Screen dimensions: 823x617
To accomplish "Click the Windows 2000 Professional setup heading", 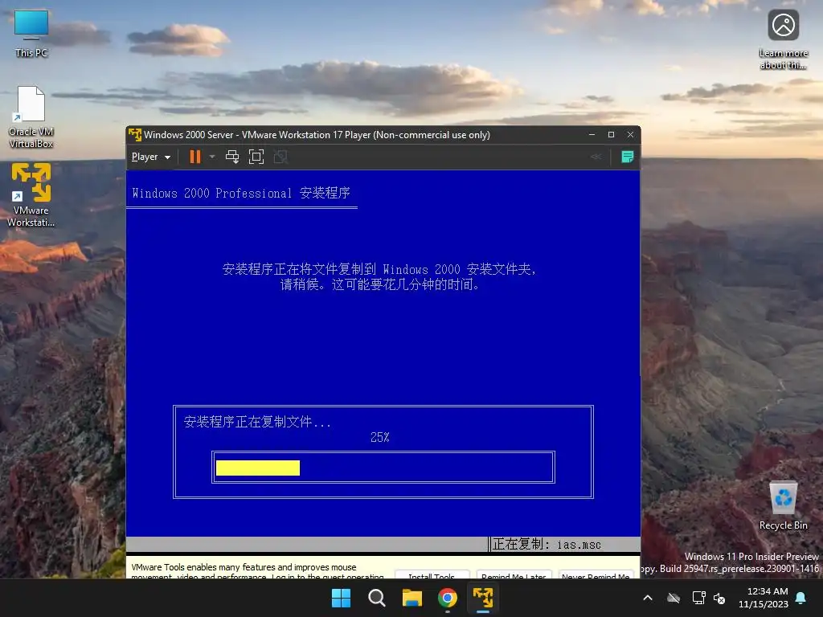I will point(241,193).
